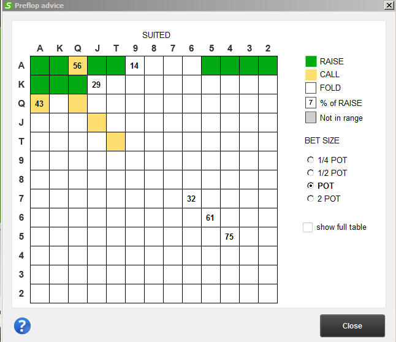Click the yellow JJ pair cell

click(x=97, y=123)
